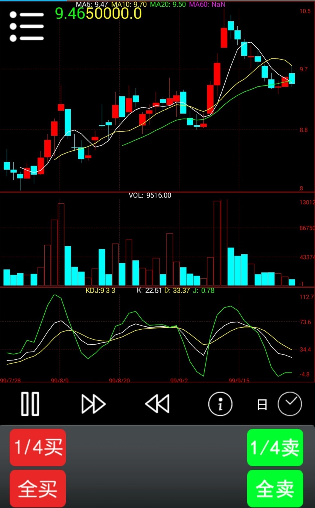This screenshot has width=315, height=508.
Task: Tap the 1/4买 buy button
Action: [38, 447]
